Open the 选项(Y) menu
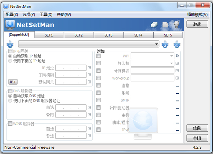This screenshot has height=154, width=213. (x=29, y=15)
